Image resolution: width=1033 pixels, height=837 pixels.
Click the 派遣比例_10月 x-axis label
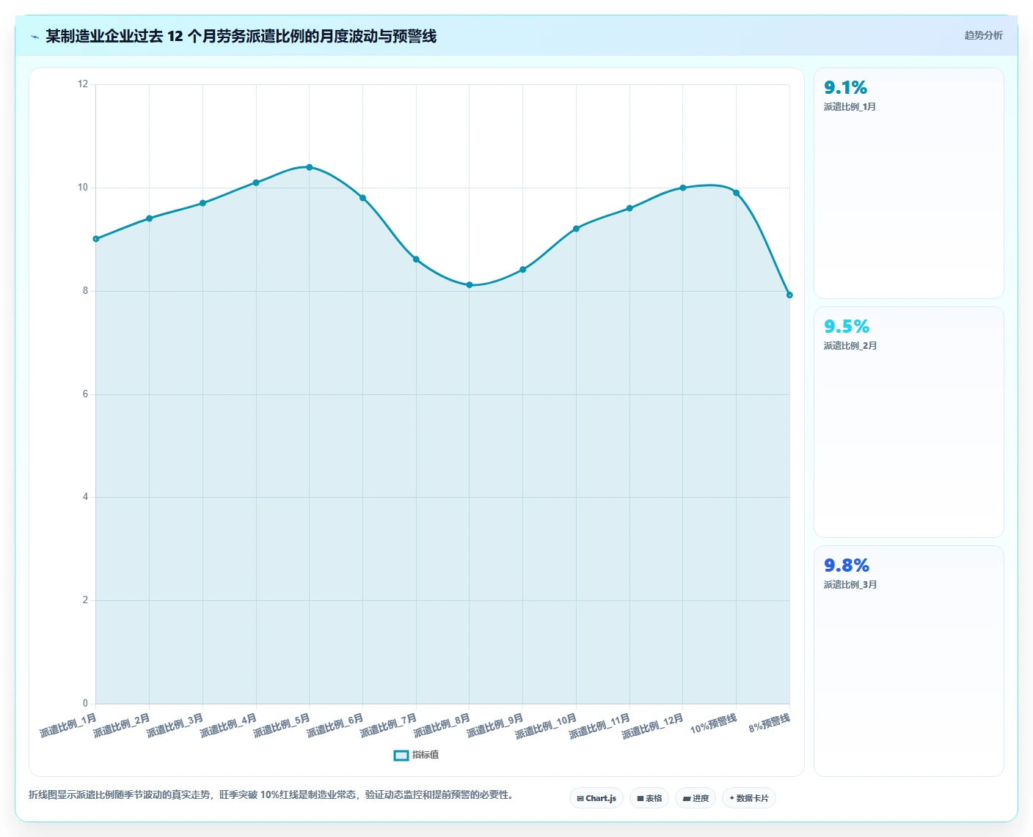pos(546,726)
